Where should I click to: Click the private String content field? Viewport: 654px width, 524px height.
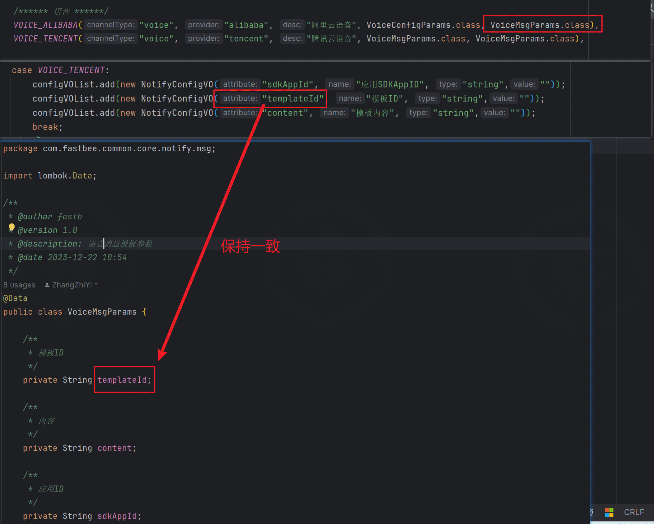[x=80, y=448]
